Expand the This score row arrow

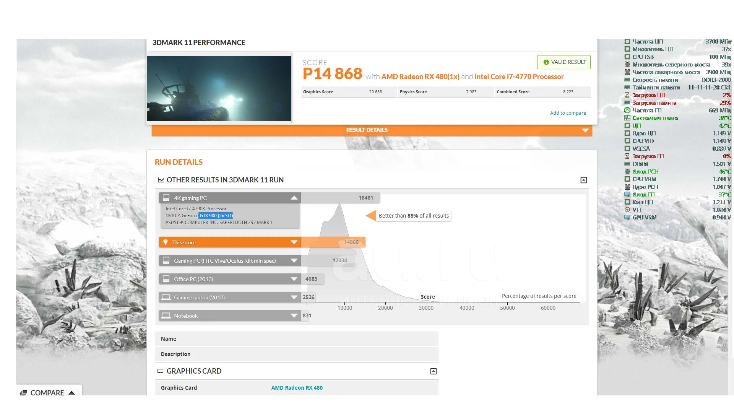pyautogui.click(x=294, y=242)
